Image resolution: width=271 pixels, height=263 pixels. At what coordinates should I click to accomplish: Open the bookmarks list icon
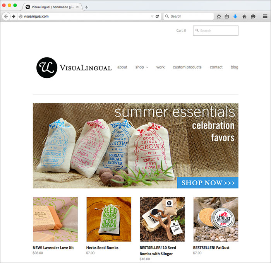click(227, 16)
